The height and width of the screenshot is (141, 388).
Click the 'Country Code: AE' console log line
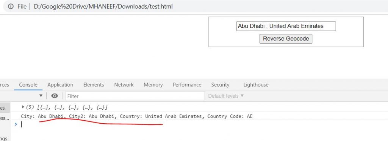(136, 116)
